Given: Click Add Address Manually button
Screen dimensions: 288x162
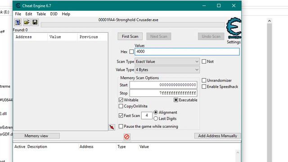Looking at the screenshot, I should pyautogui.click(x=217, y=136).
